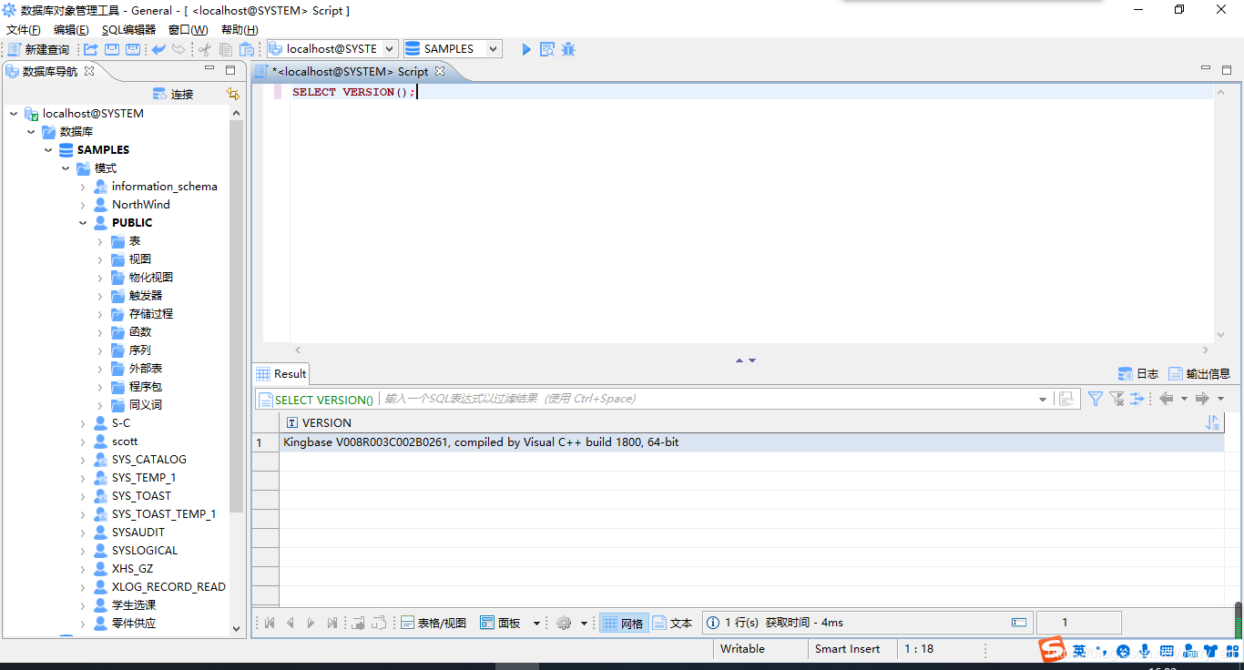Click the 连接 connect button

coord(173,94)
